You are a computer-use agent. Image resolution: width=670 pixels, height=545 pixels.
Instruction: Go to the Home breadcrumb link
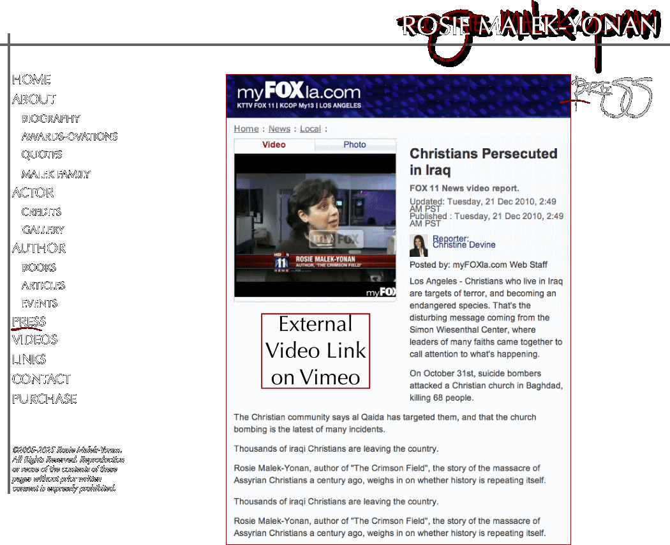pos(246,129)
